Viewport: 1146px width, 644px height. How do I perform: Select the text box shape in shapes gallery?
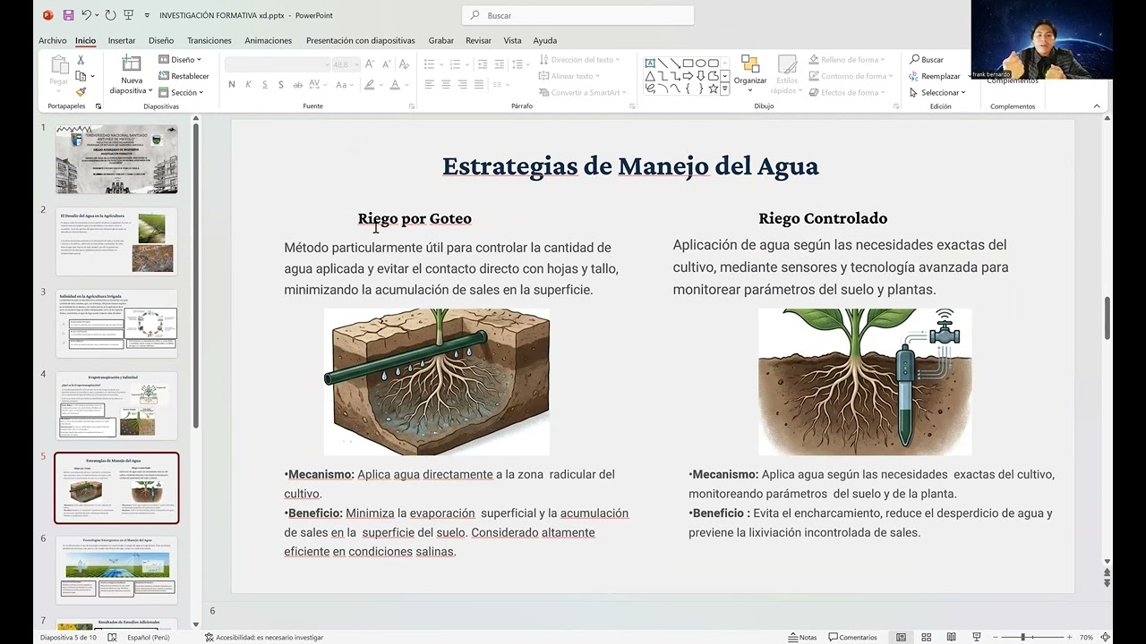tap(650, 64)
